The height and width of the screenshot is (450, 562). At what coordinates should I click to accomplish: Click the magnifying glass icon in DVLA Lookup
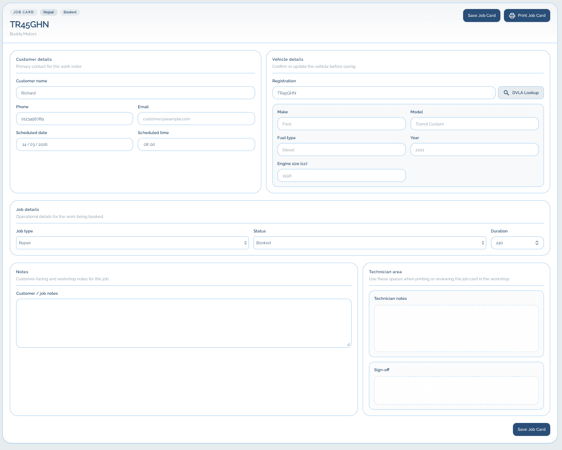506,93
